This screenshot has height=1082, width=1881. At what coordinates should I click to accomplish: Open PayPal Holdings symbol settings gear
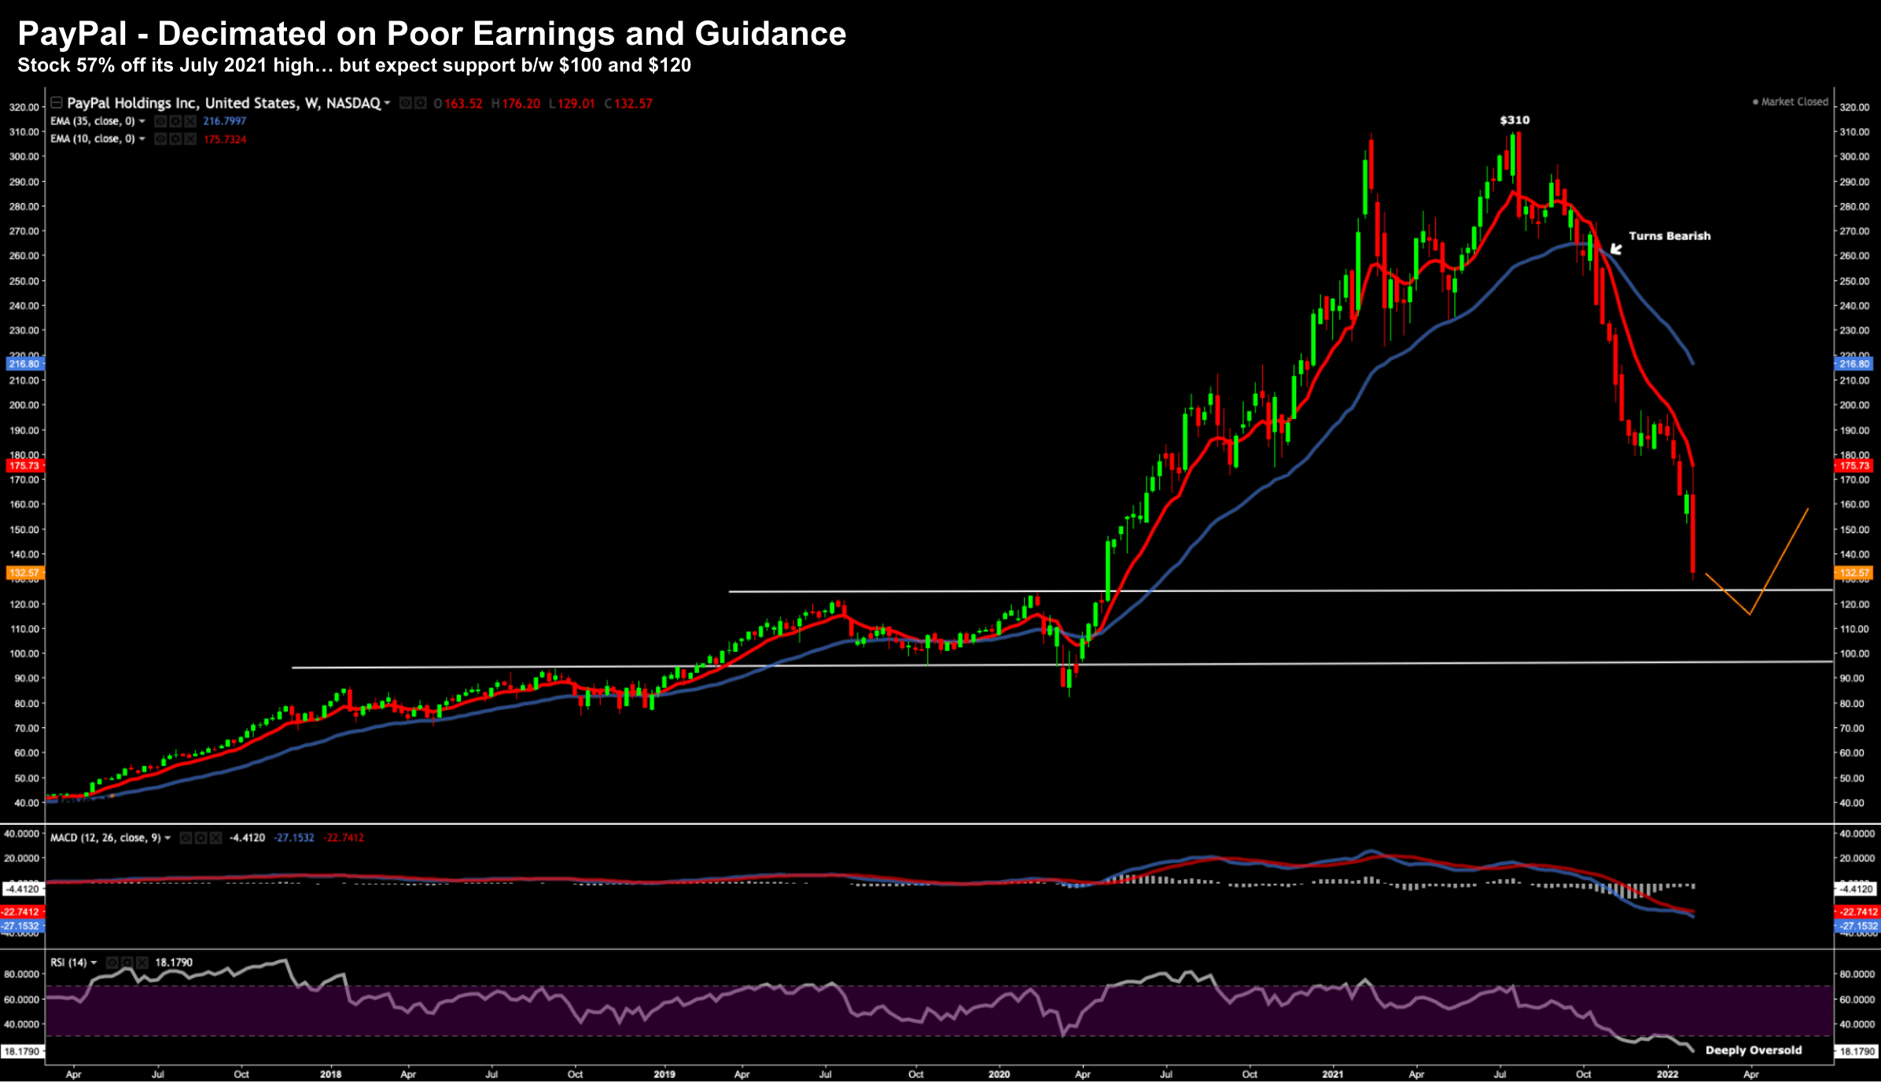pos(421,103)
